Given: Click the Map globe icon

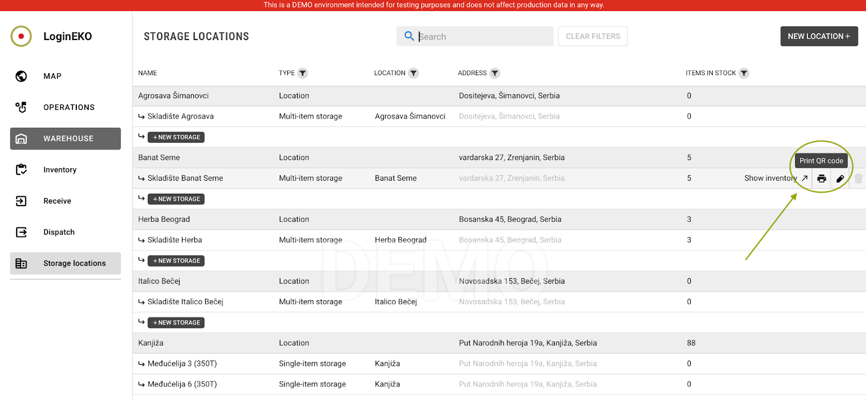Looking at the screenshot, I should coord(21,76).
